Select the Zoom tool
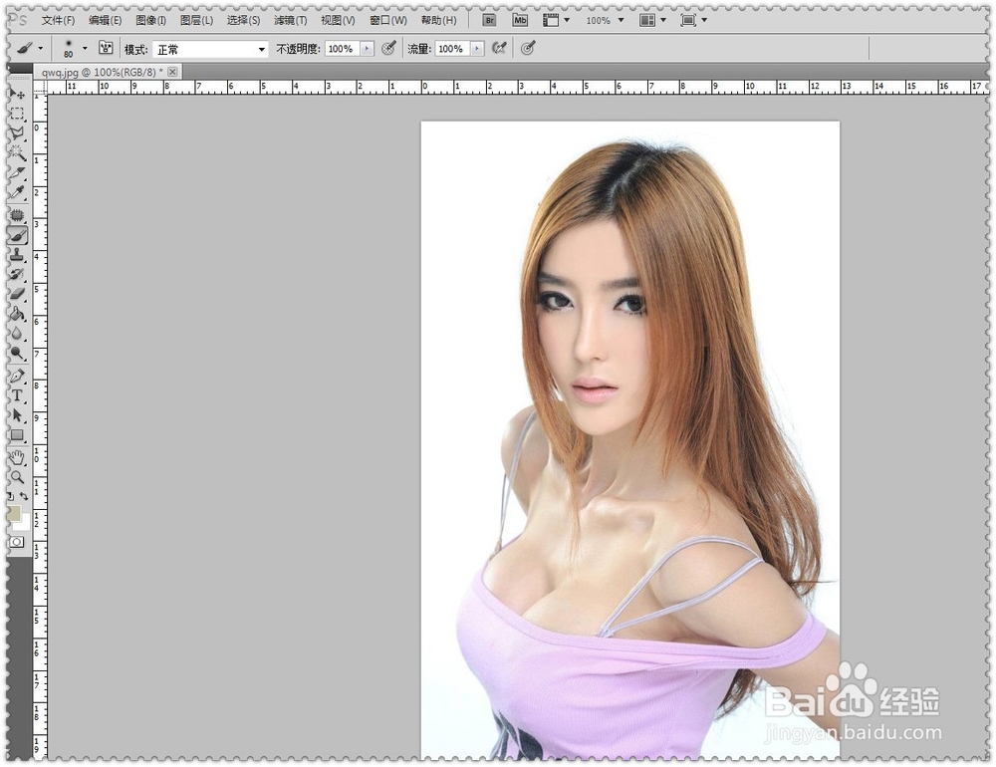The width and height of the screenshot is (996, 767). point(17,477)
